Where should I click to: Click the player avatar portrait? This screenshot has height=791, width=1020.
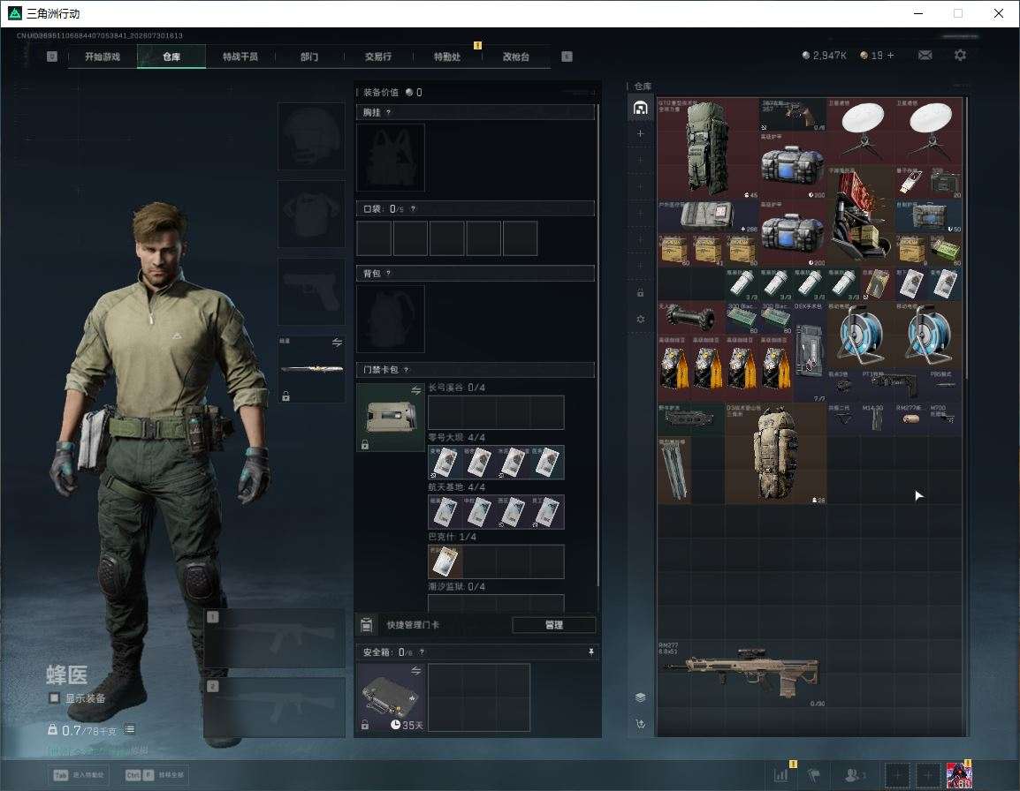tap(960, 775)
